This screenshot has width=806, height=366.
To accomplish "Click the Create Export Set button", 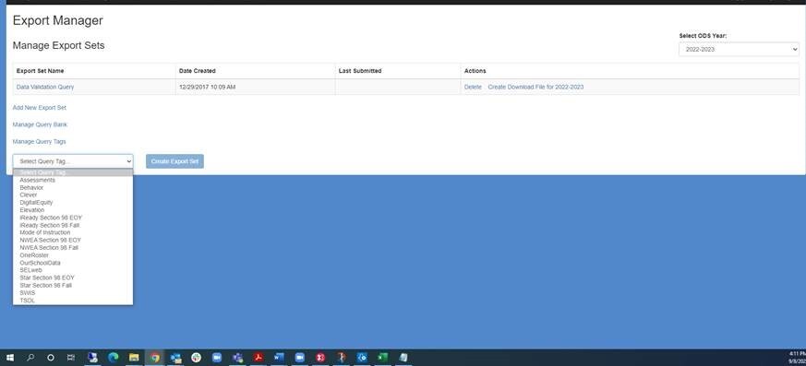I will (x=174, y=161).
